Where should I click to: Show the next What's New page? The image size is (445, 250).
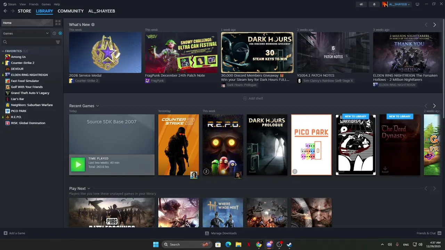click(x=435, y=25)
